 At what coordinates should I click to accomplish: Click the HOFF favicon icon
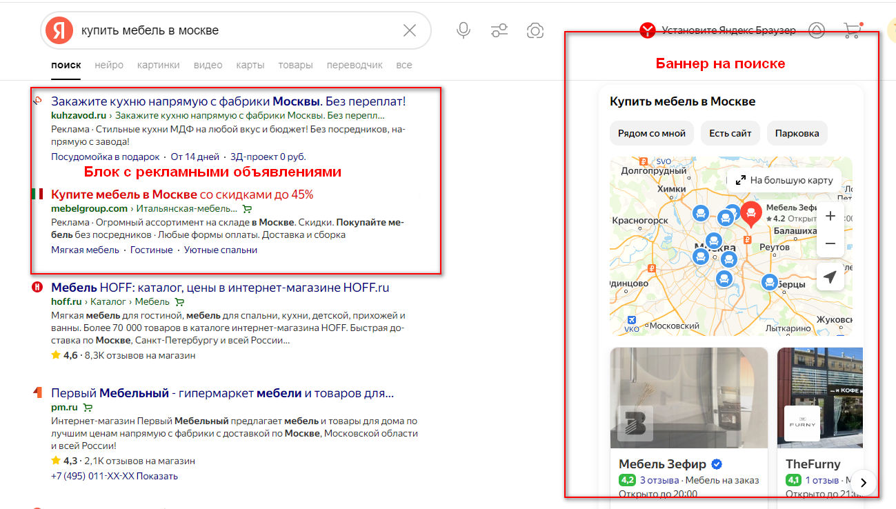(37, 288)
